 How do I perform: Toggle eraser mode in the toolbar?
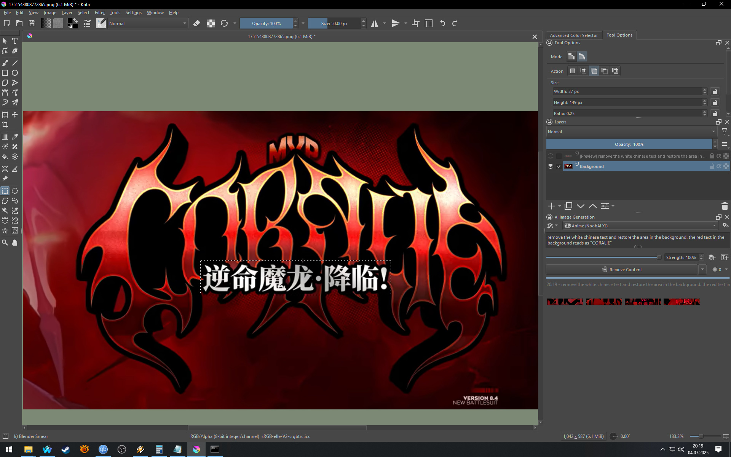point(197,24)
